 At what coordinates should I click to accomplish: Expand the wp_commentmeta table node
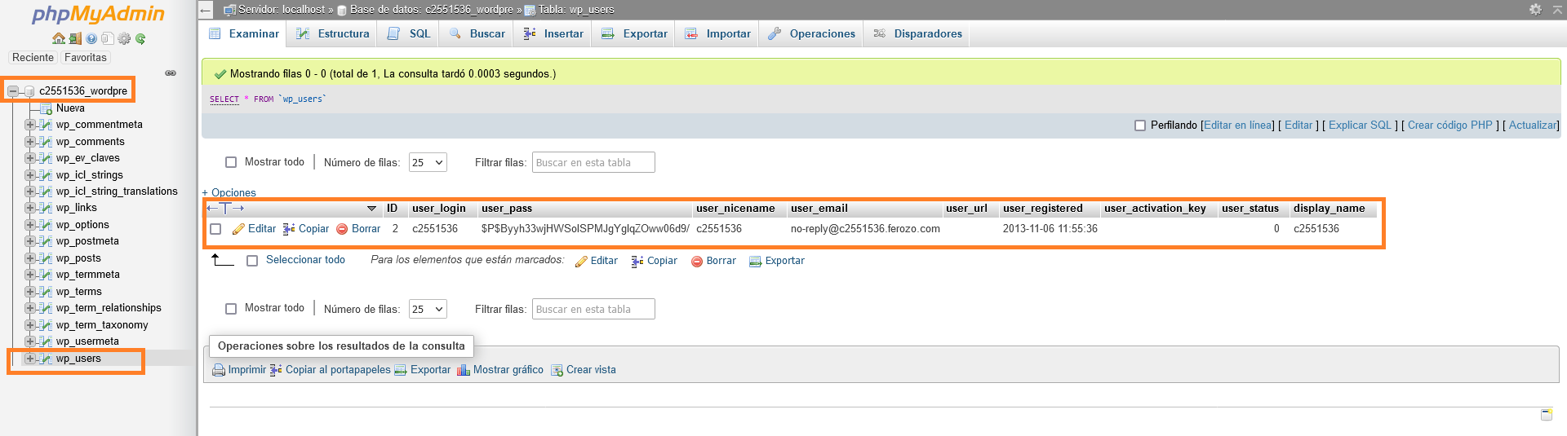click(x=29, y=125)
